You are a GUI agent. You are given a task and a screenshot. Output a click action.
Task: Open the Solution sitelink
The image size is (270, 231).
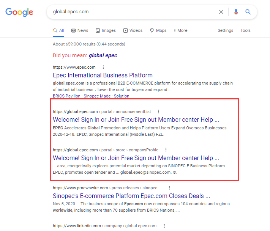pyautogui.click(x=122, y=96)
